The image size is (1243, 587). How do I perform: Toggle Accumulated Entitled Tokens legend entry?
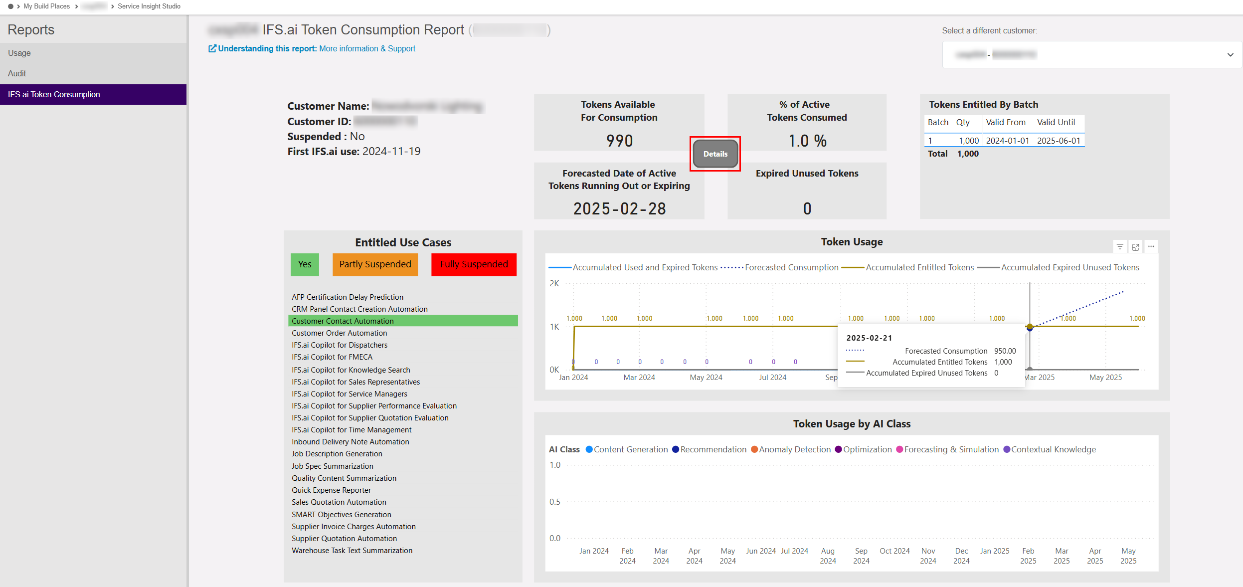click(x=907, y=267)
